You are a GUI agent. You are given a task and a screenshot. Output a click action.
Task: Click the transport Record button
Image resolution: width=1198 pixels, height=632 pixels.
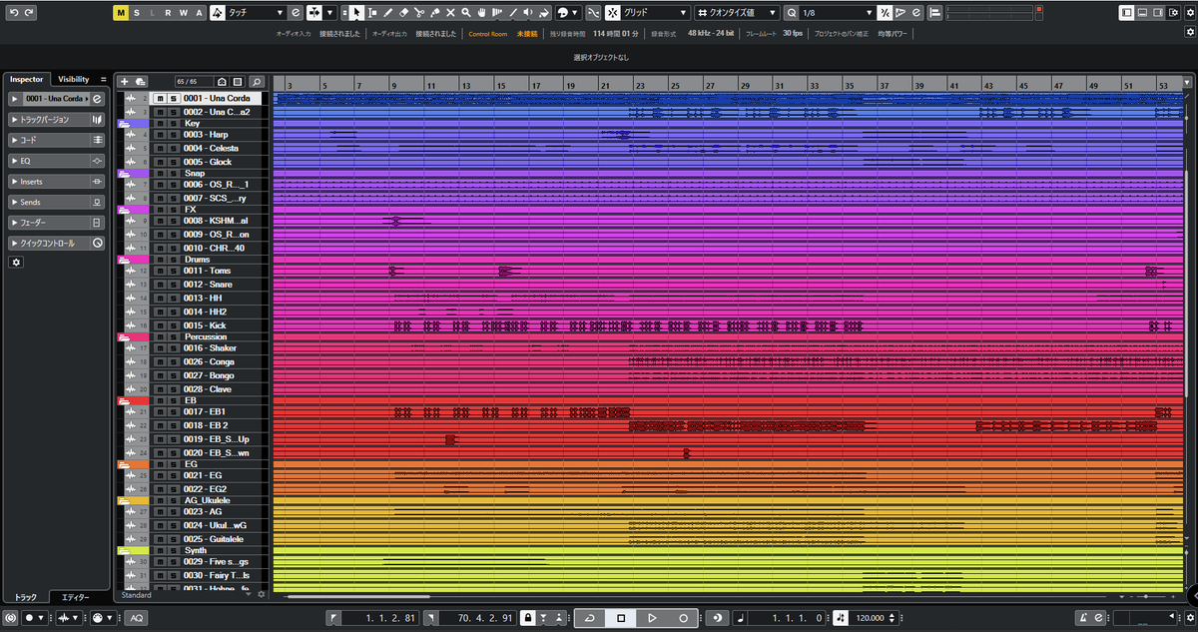click(x=683, y=618)
